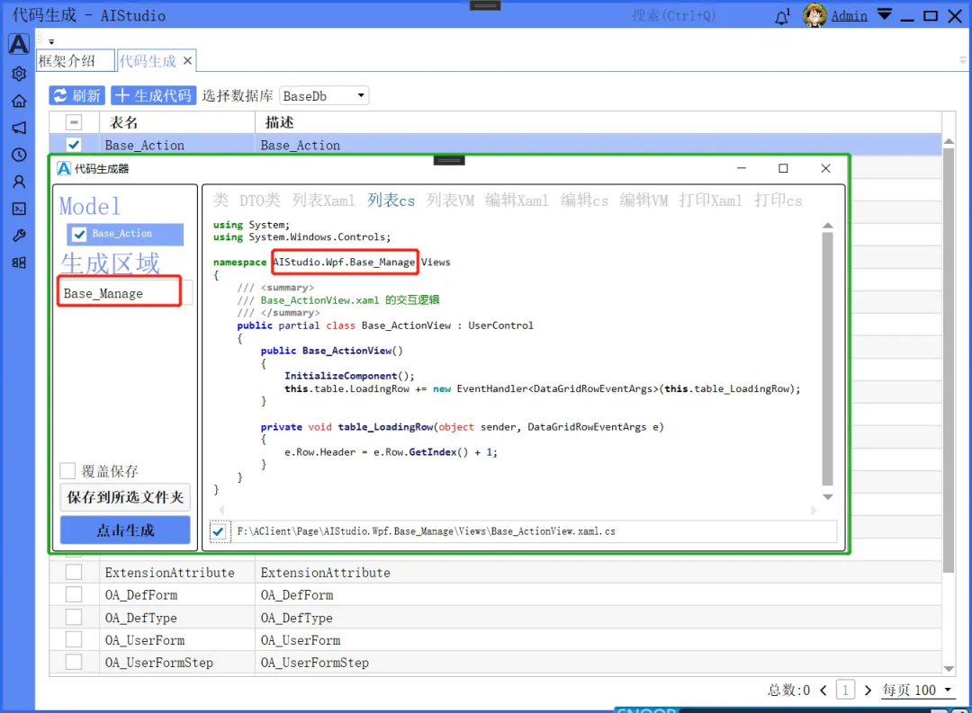Open the user icon in sidebar
This screenshot has width=972, height=713.
(18, 182)
